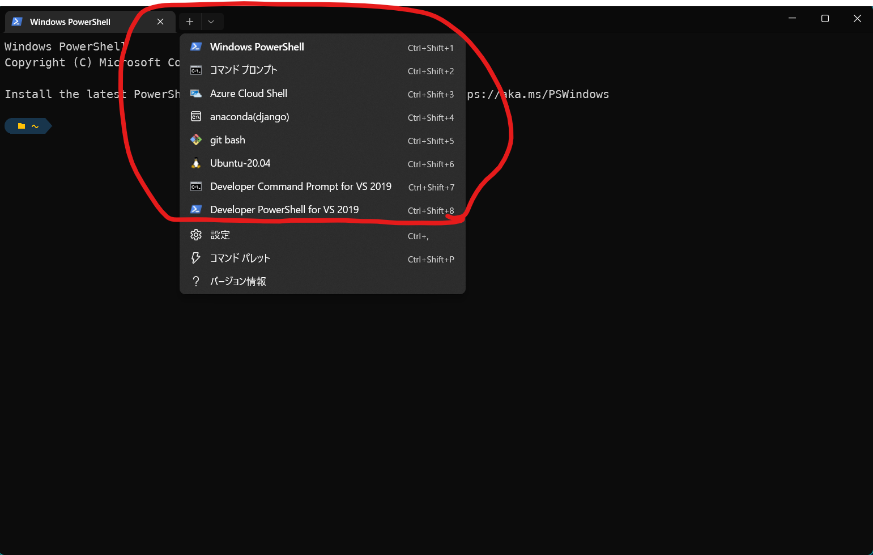This screenshot has height=555, width=873.
Task: Open Developer PowerShell for VS 2019
Action: pos(322,210)
